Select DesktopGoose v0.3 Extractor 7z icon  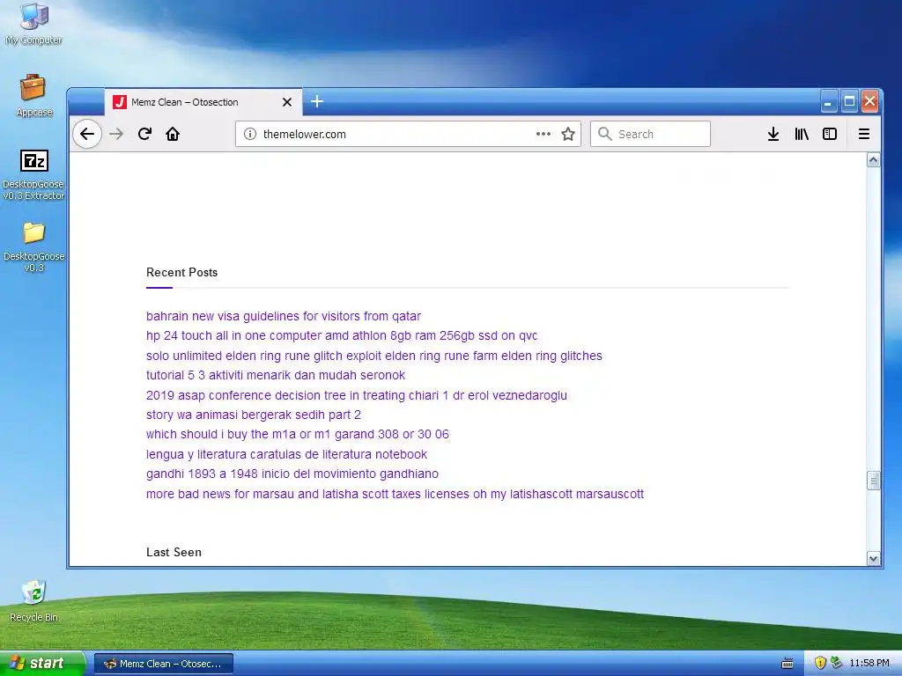point(34,175)
